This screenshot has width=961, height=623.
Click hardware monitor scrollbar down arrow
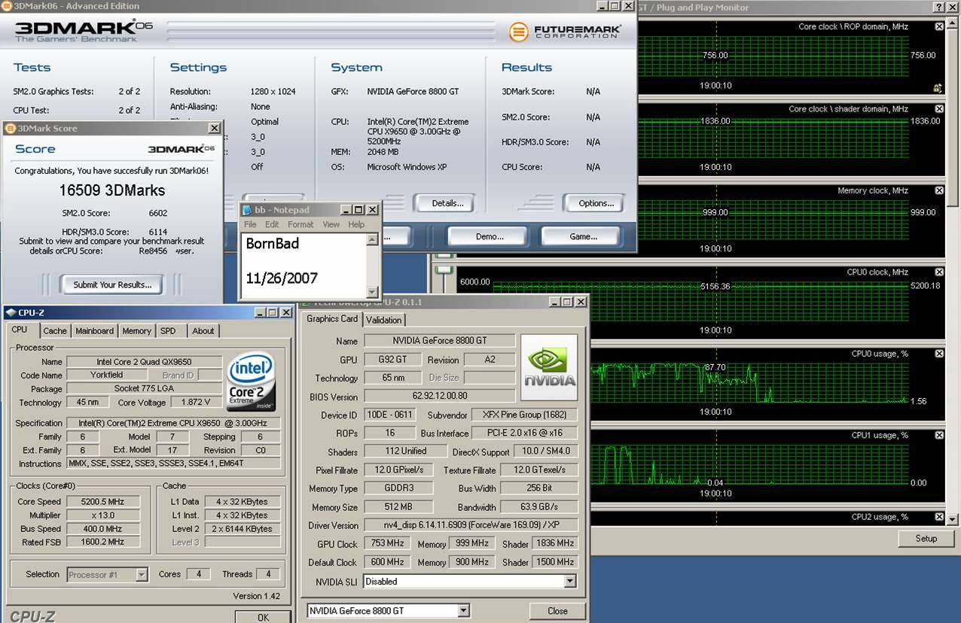[953, 519]
